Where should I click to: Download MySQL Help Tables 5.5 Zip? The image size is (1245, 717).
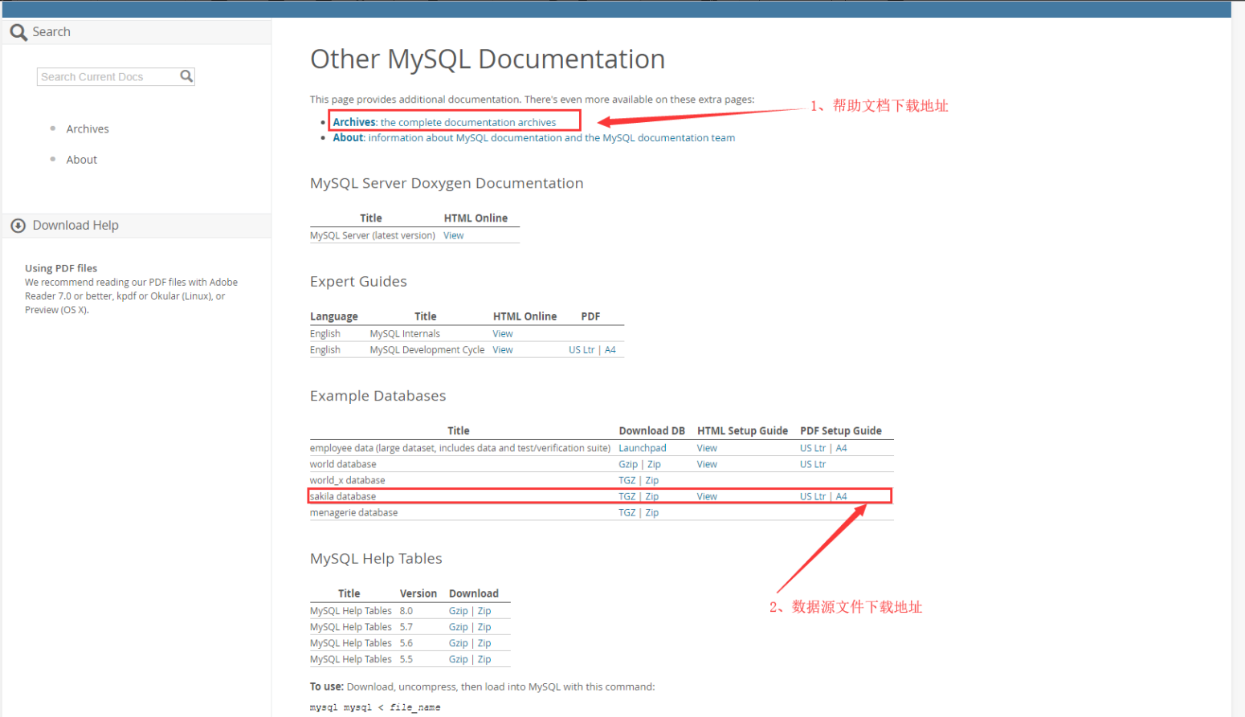click(484, 658)
